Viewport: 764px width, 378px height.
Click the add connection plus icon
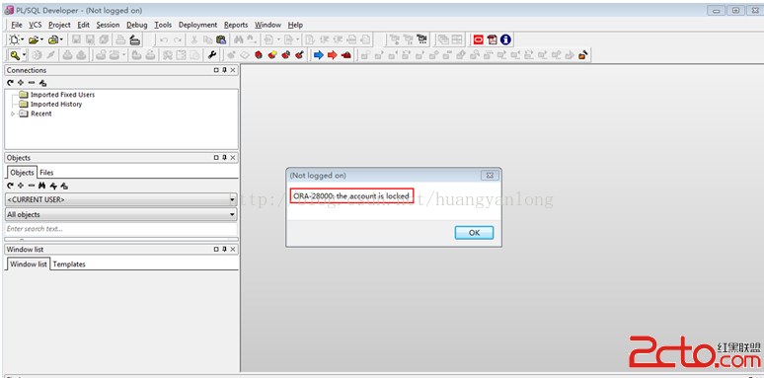tap(21, 83)
